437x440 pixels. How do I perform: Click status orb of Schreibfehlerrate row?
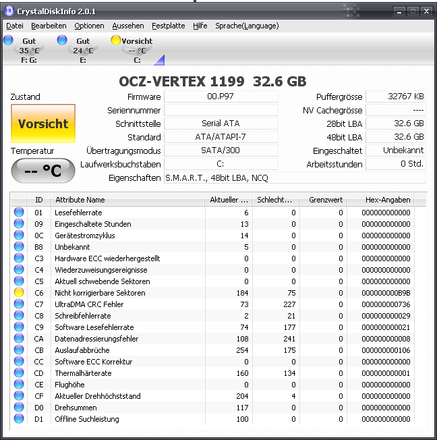pyautogui.click(x=19, y=315)
